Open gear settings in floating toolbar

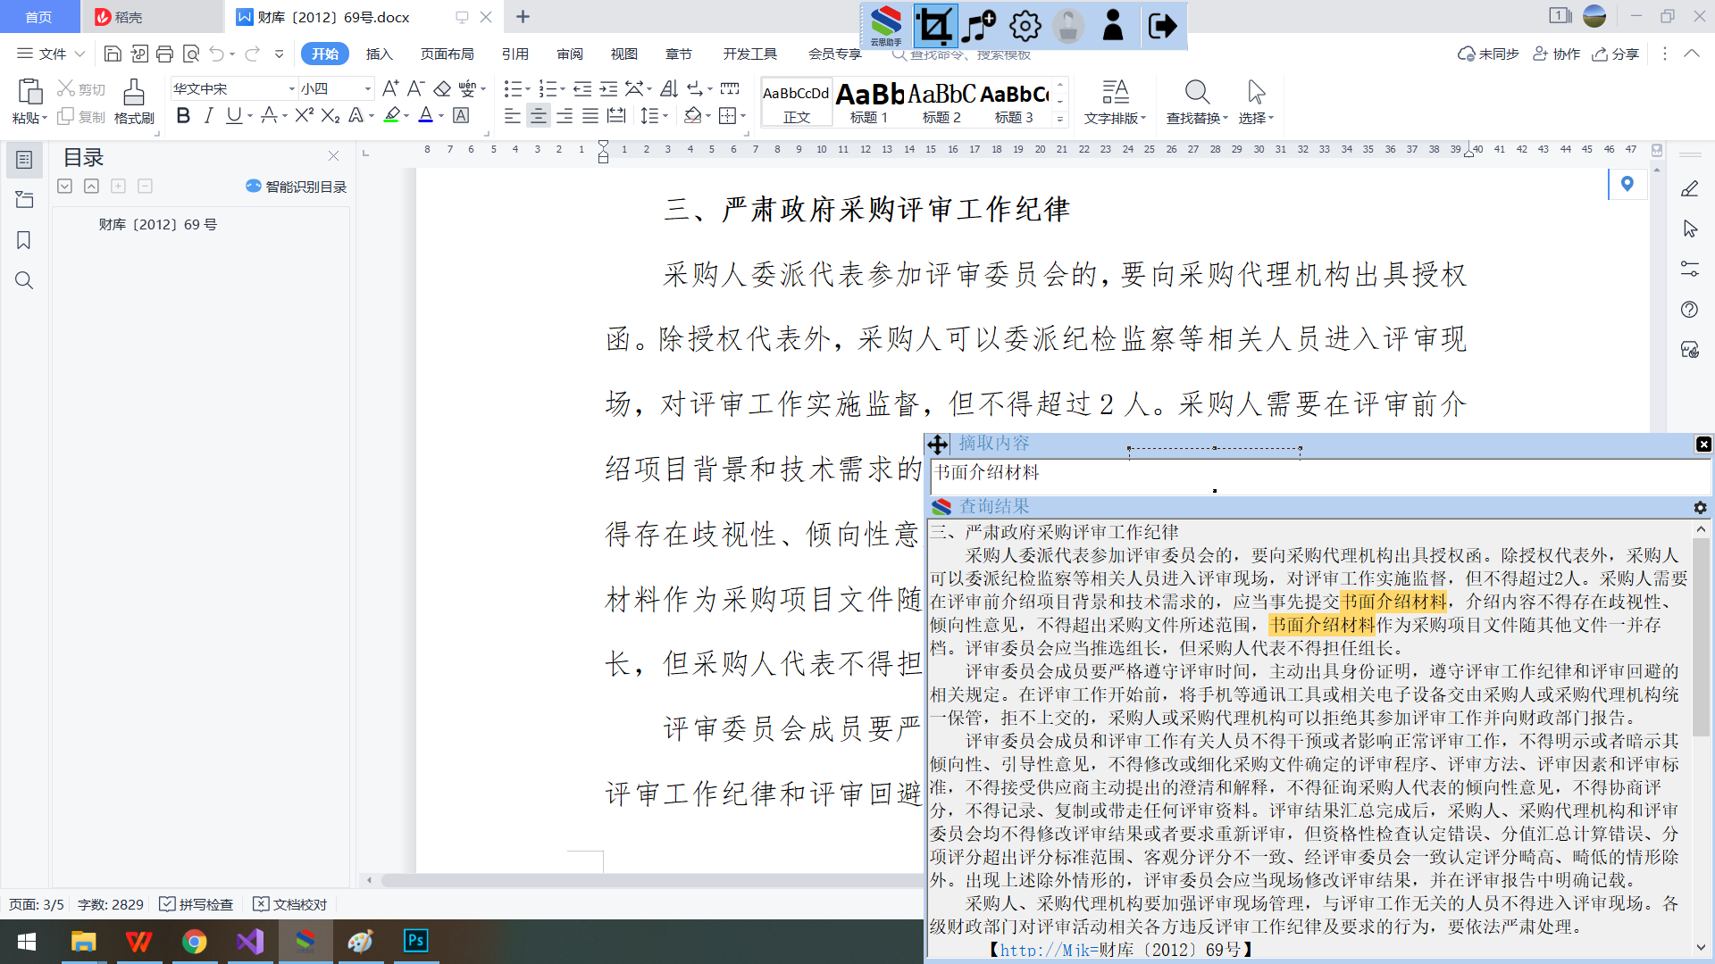(x=1025, y=25)
